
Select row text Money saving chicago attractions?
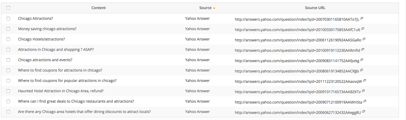pyautogui.click(x=47, y=29)
